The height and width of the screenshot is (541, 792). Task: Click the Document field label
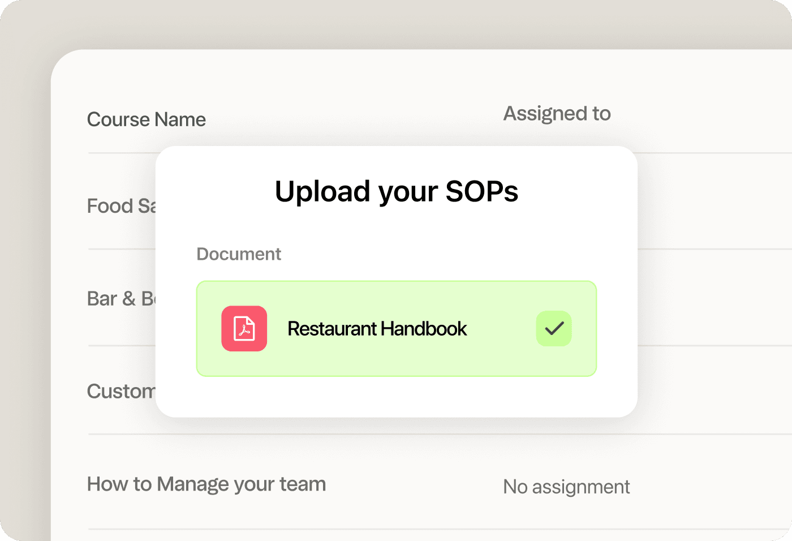pyautogui.click(x=239, y=254)
